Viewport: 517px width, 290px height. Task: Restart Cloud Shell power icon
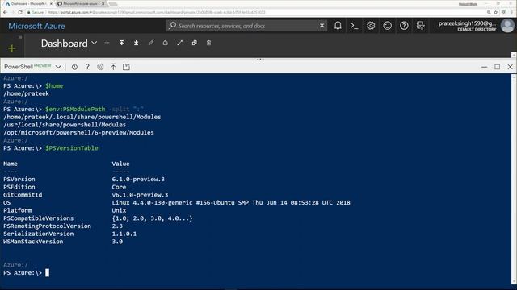coord(74,67)
